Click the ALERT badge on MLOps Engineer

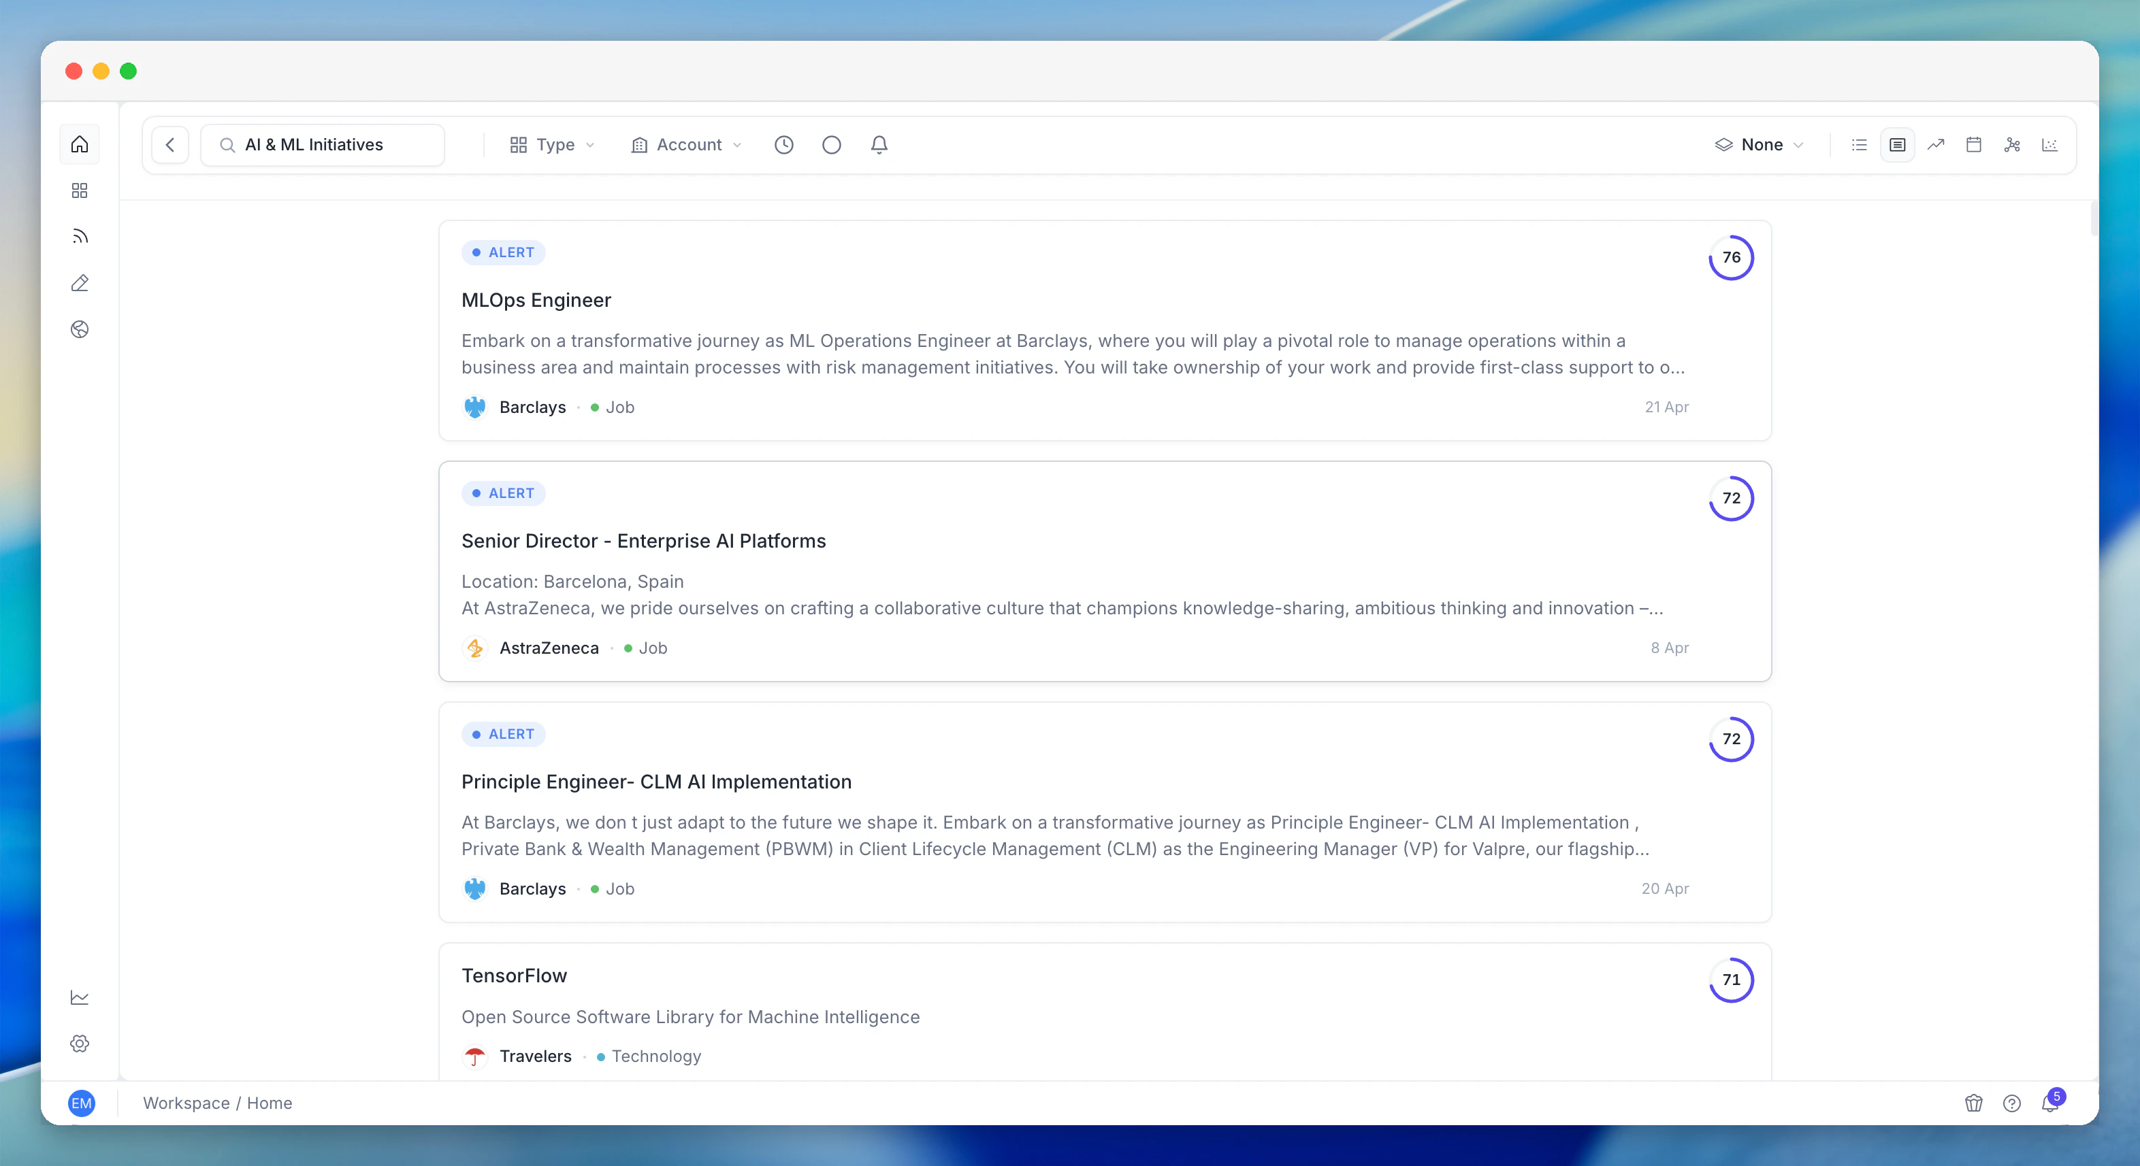[x=504, y=252]
